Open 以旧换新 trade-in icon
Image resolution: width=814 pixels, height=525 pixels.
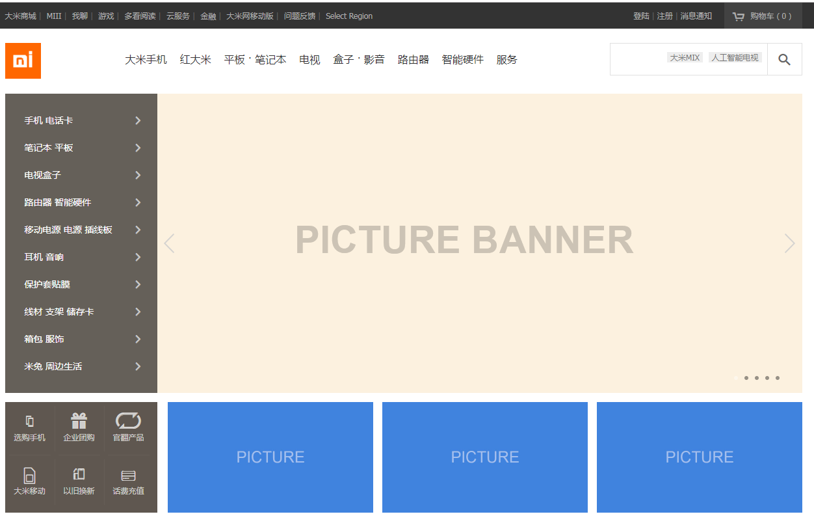(x=79, y=474)
